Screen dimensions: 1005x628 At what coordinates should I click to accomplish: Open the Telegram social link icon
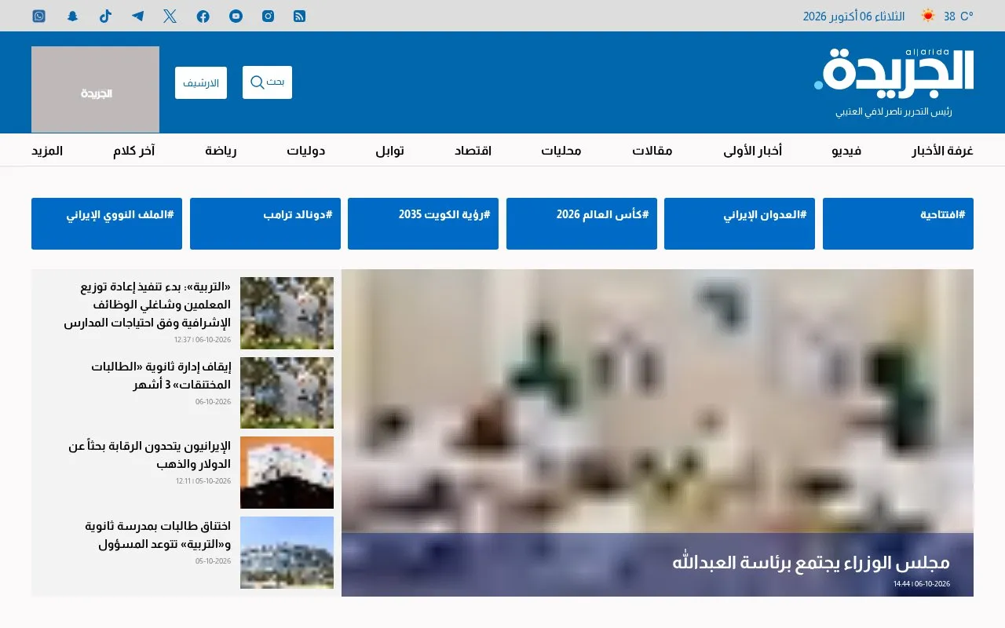click(x=138, y=16)
